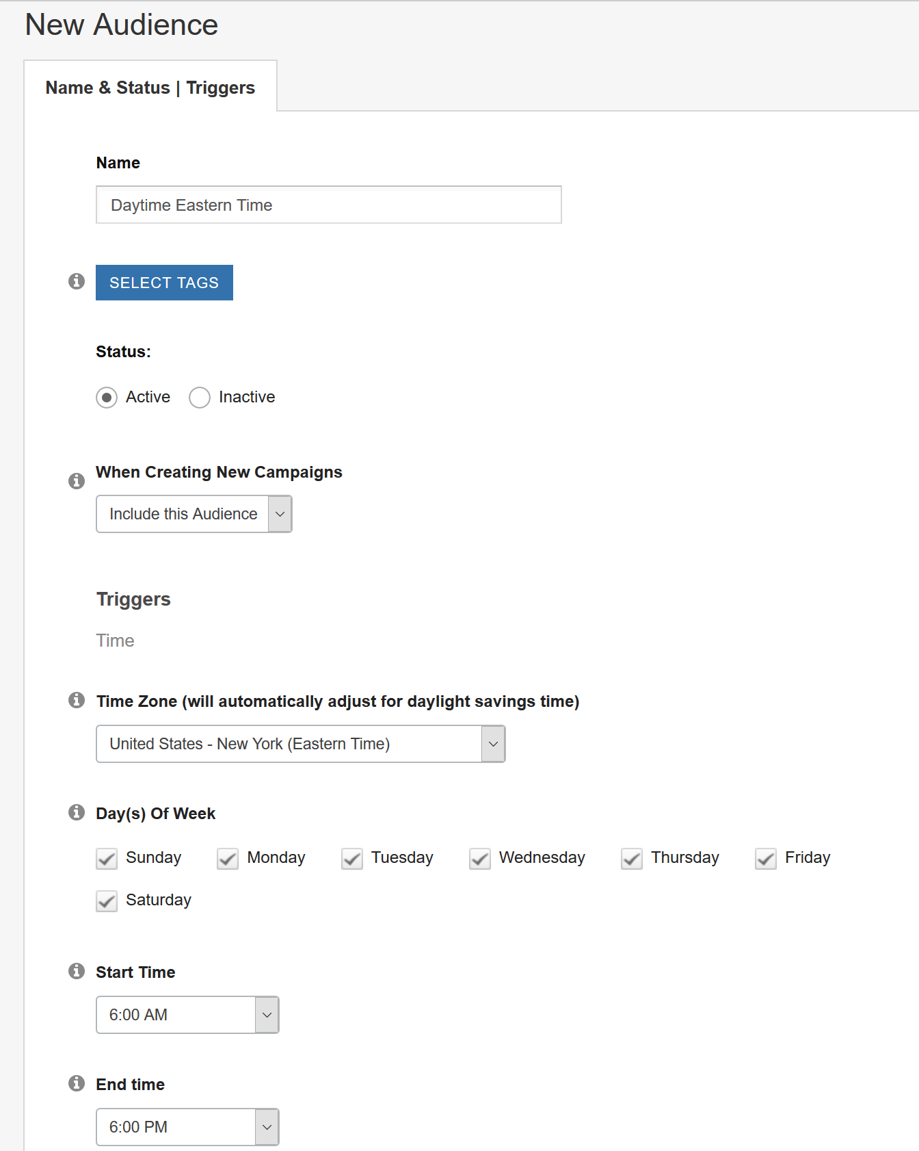The image size is (919, 1151).
Task: Open the End time dropdown
Action: 267,1127
